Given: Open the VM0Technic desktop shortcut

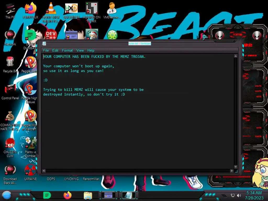Looking at the screenshot, I should 112,10.
